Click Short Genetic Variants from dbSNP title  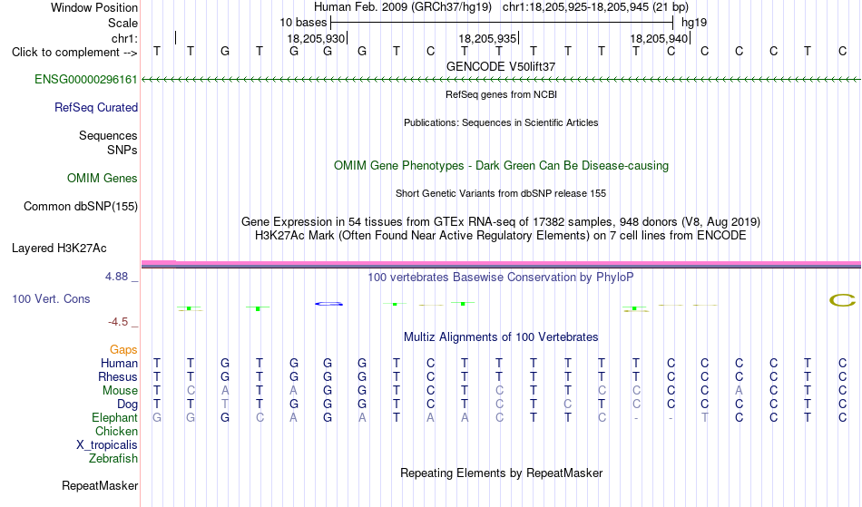(x=501, y=194)
